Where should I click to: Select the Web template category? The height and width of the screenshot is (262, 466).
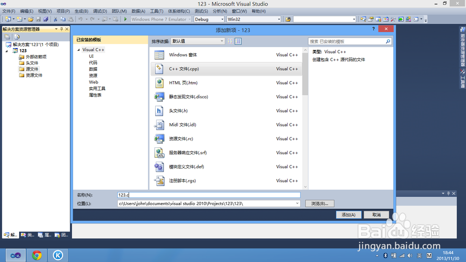click(x=93, y=82)
